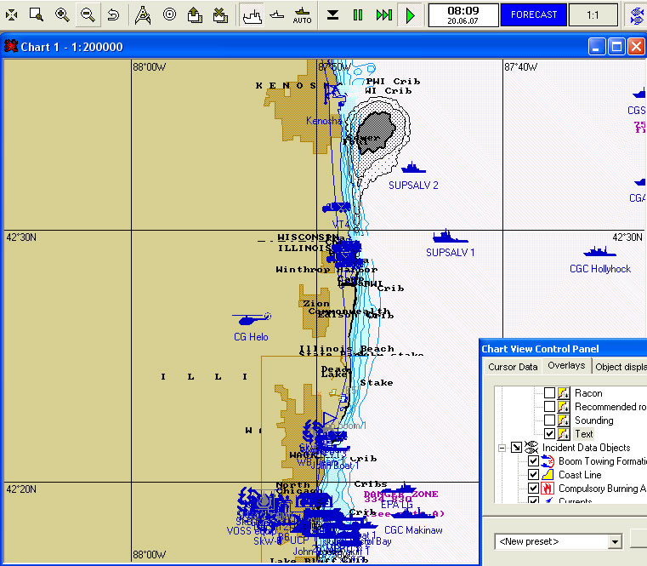This screenshot has height=566, width=647.
Task: Click the Boom Towing Formation icon
Action: (548, 461)
